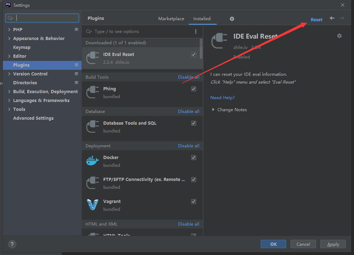Select the Docker whale plugin icon
This screenshot has height=255, width=354.
[x=93, y=161]
